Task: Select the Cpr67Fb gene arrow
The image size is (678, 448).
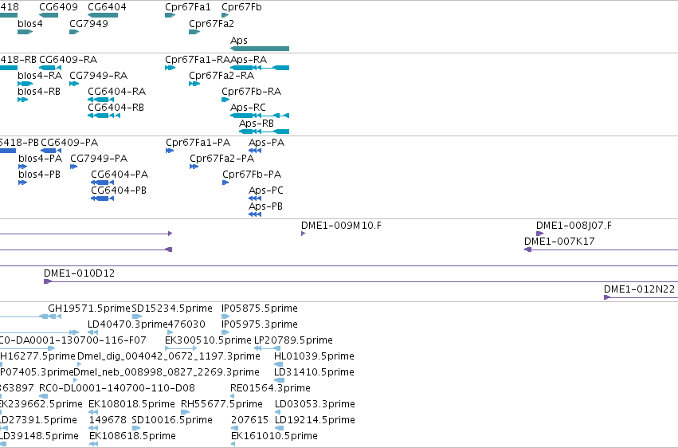Action: point(225,15)
